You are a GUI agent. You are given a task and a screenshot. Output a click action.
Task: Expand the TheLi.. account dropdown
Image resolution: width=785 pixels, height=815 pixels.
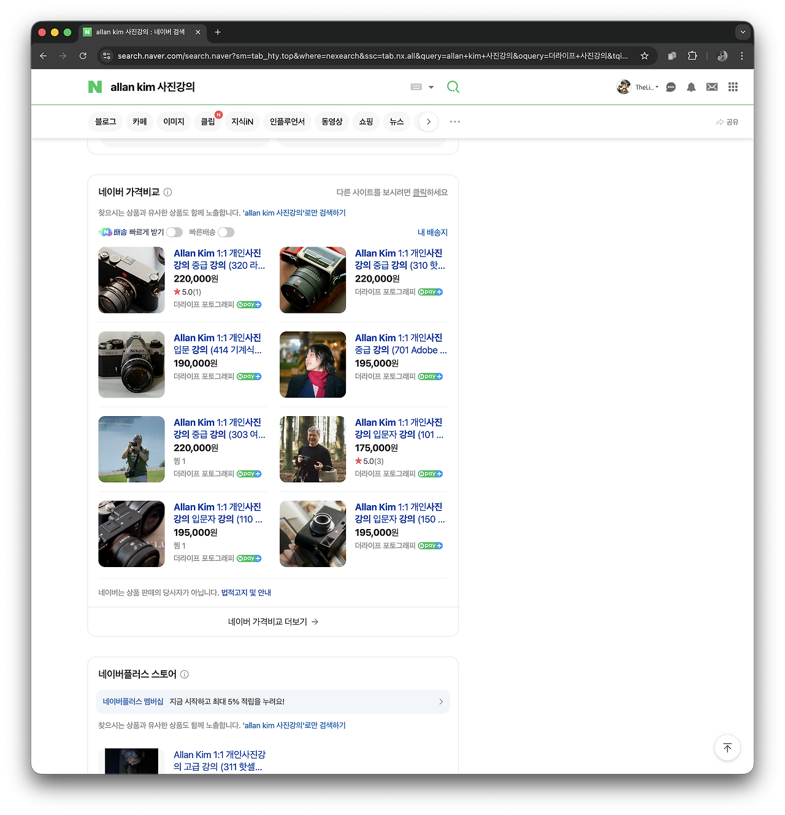647,87
